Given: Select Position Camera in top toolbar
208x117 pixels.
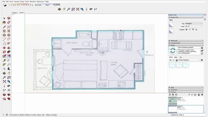Looking at the screenshot, I should tap(86, 9).
